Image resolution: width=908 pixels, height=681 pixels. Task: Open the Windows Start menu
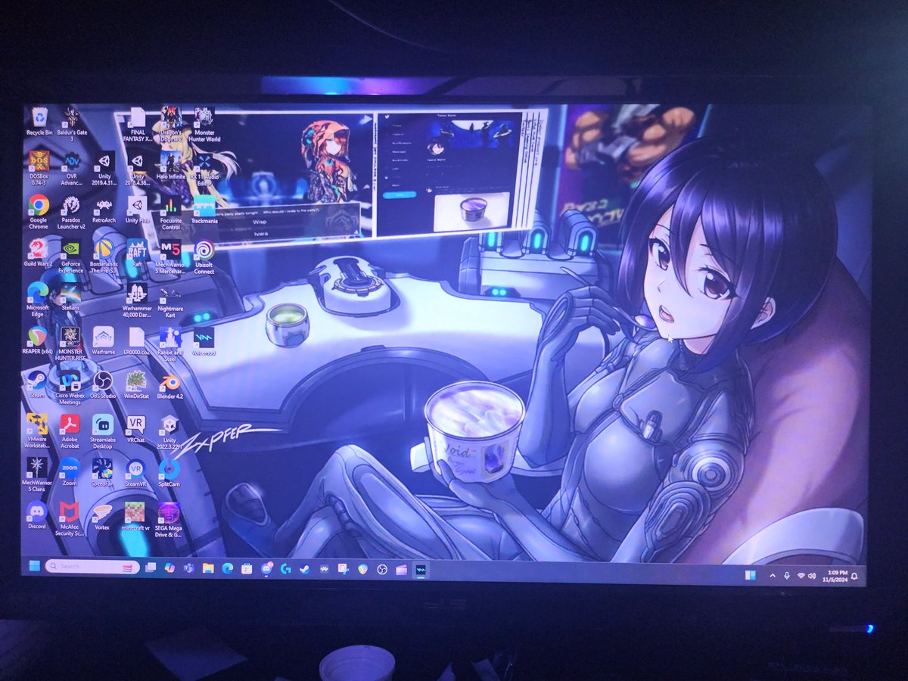pos(34,565)
